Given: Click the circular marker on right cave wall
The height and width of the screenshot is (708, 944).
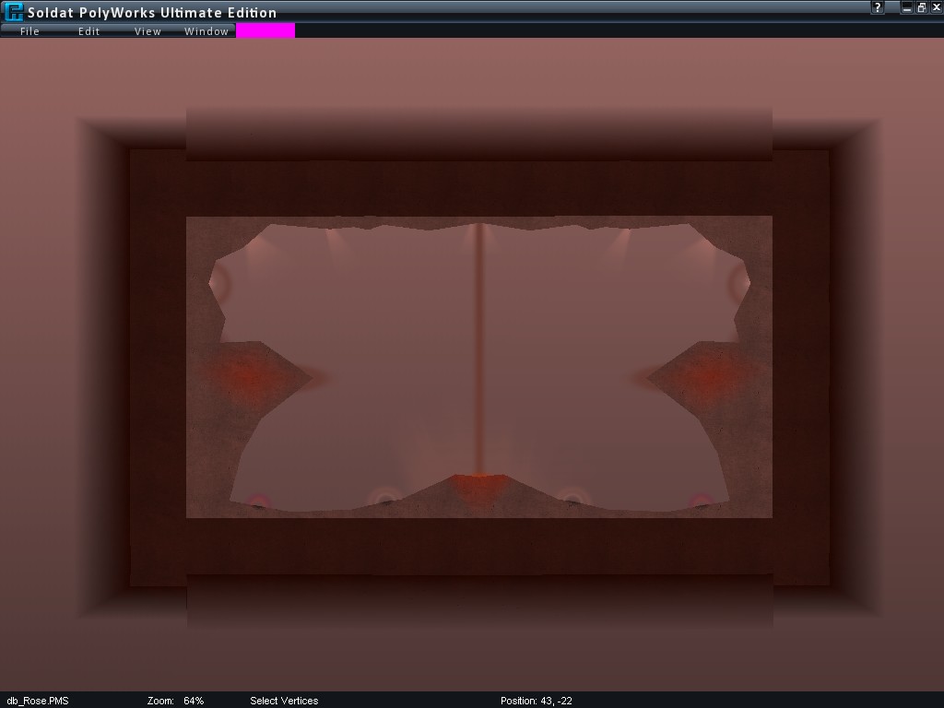Looking at the screenshot, I should pyautogui.click(x=738, y=283).
